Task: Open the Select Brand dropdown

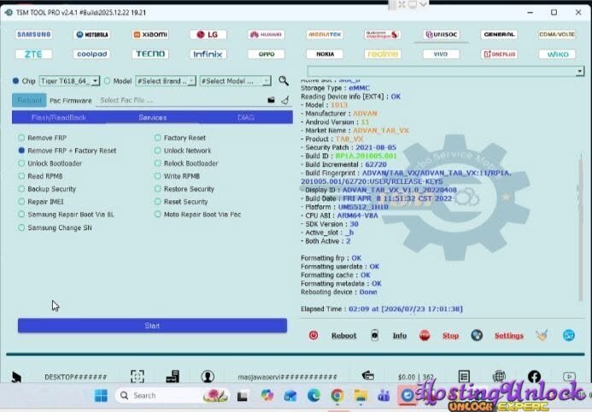Action: click(x=166, y=81)
